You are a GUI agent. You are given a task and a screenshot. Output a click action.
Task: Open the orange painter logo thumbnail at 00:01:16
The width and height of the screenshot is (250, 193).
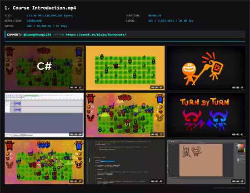206,68
